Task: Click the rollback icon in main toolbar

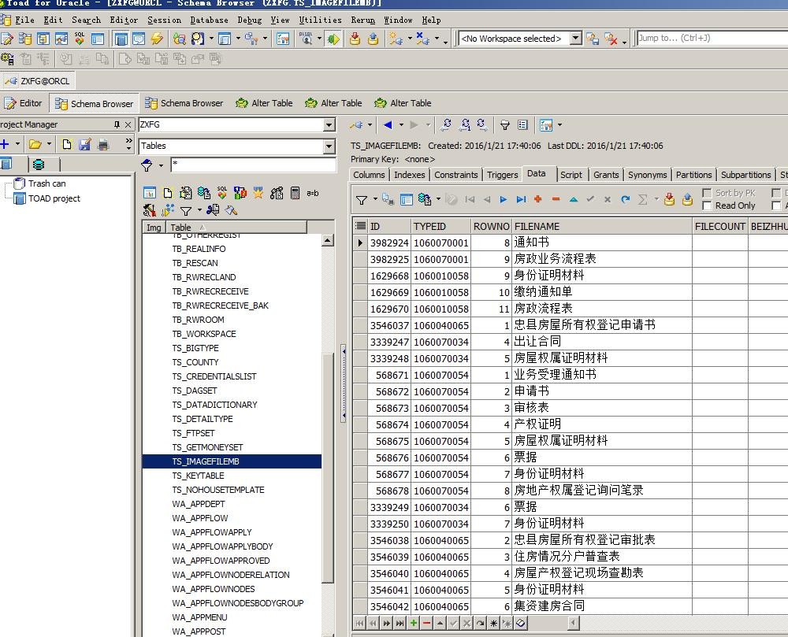Action: [374, 39]
